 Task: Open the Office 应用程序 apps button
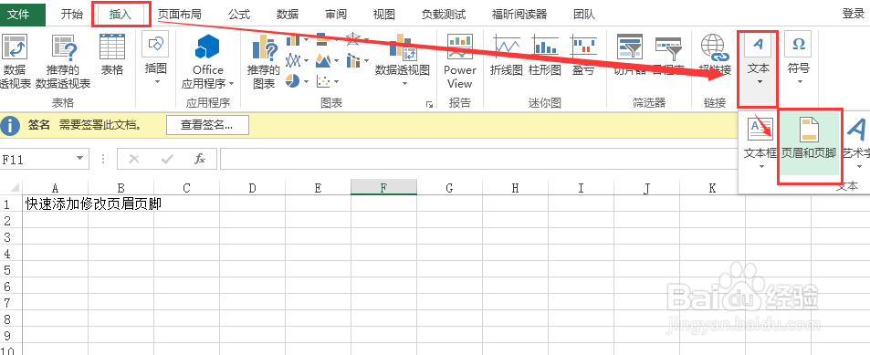point(208,61)
